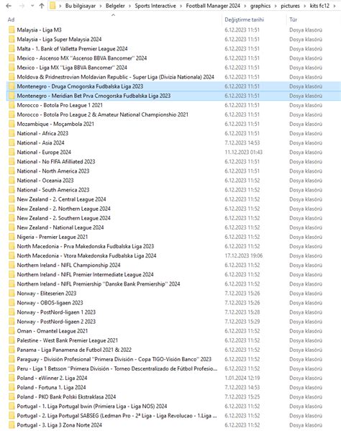Image resolution: width=341 pixels, height=431 pixels.
Task: Click folder icon of 'Palestine - West Bank Premier League 2021'
Action: tap(12, 340)
